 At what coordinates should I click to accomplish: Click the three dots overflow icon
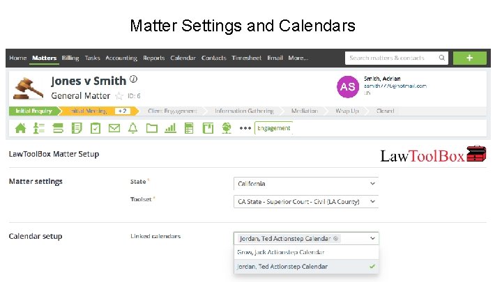[x=245, y=128]
